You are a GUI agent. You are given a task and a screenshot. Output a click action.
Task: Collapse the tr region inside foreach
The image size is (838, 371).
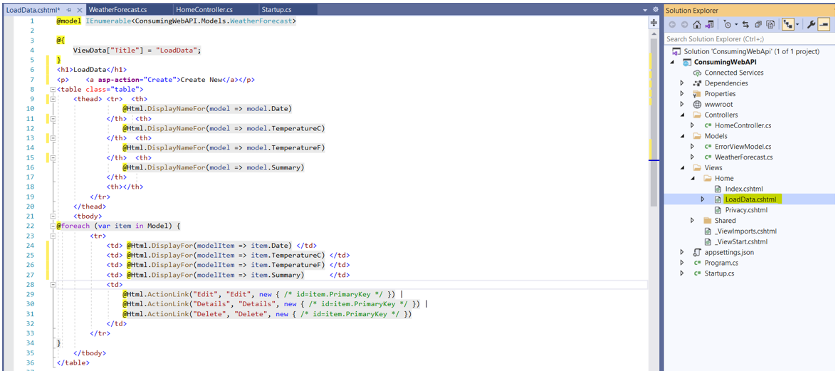pyautogui.click(x=53, y=236)
